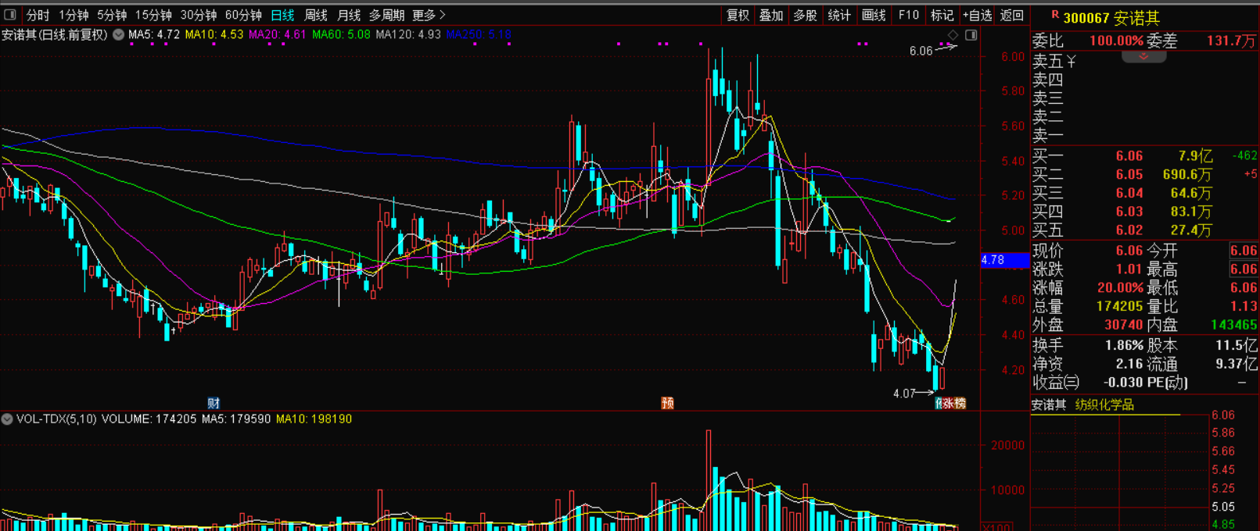1260x531 pixels.
Task: Switch to the 分时 intraday view
Action: (x=38, y=15)
